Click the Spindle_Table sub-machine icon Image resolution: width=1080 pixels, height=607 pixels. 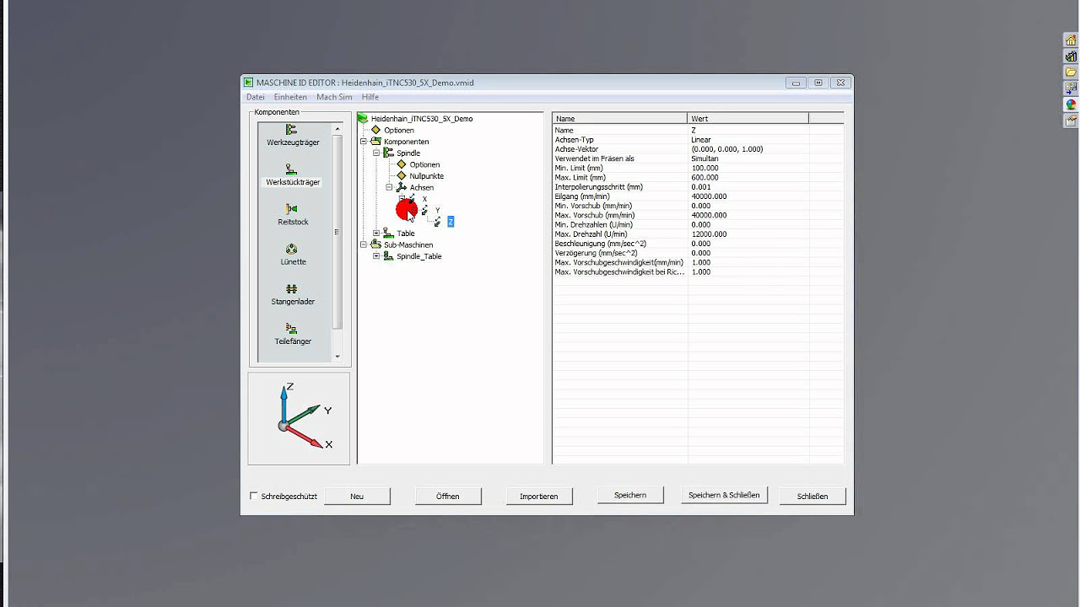coord(389,256)
